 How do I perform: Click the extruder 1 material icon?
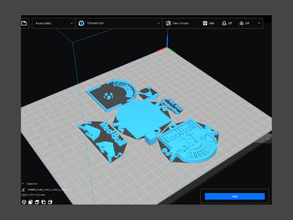[81, 23]
